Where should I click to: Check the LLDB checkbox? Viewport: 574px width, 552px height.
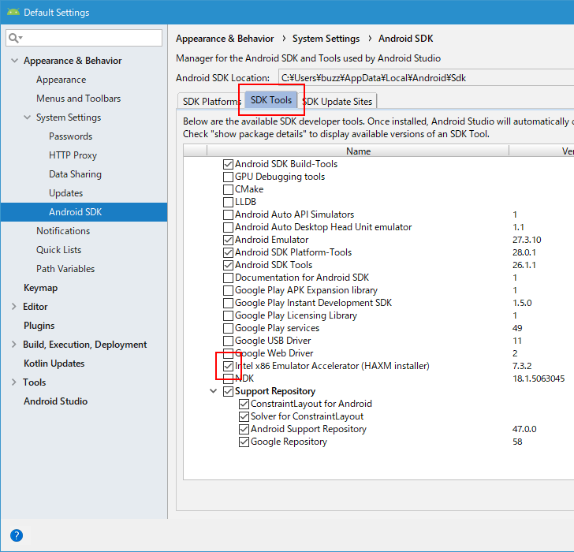click(x=228, y=202)
